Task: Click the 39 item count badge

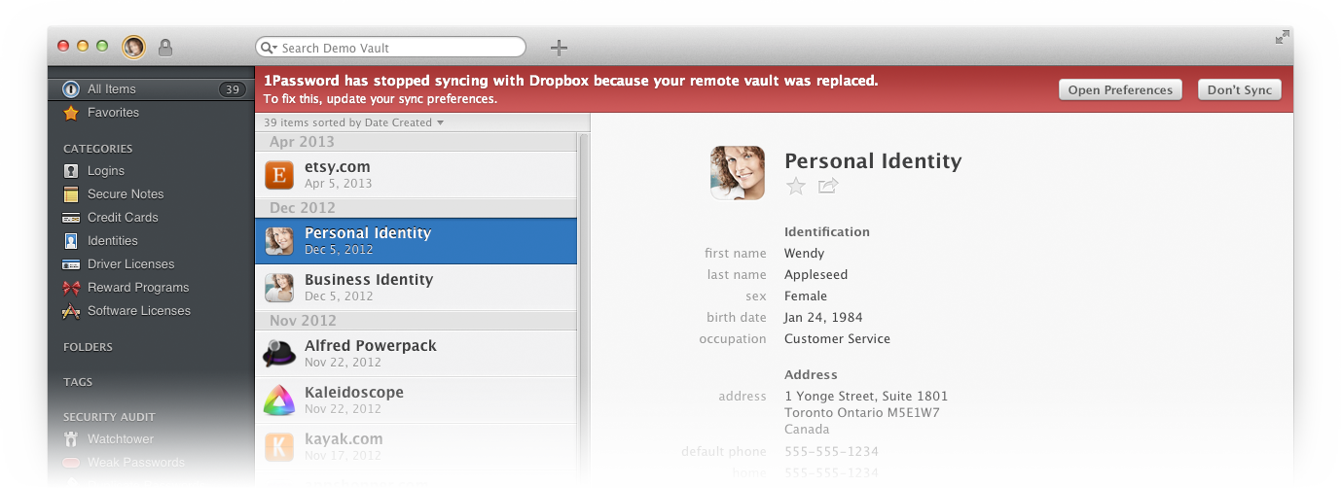Action: click(x=232, y=89)
